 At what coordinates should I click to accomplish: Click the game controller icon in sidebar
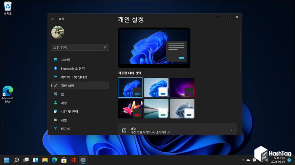click(55, 120)
